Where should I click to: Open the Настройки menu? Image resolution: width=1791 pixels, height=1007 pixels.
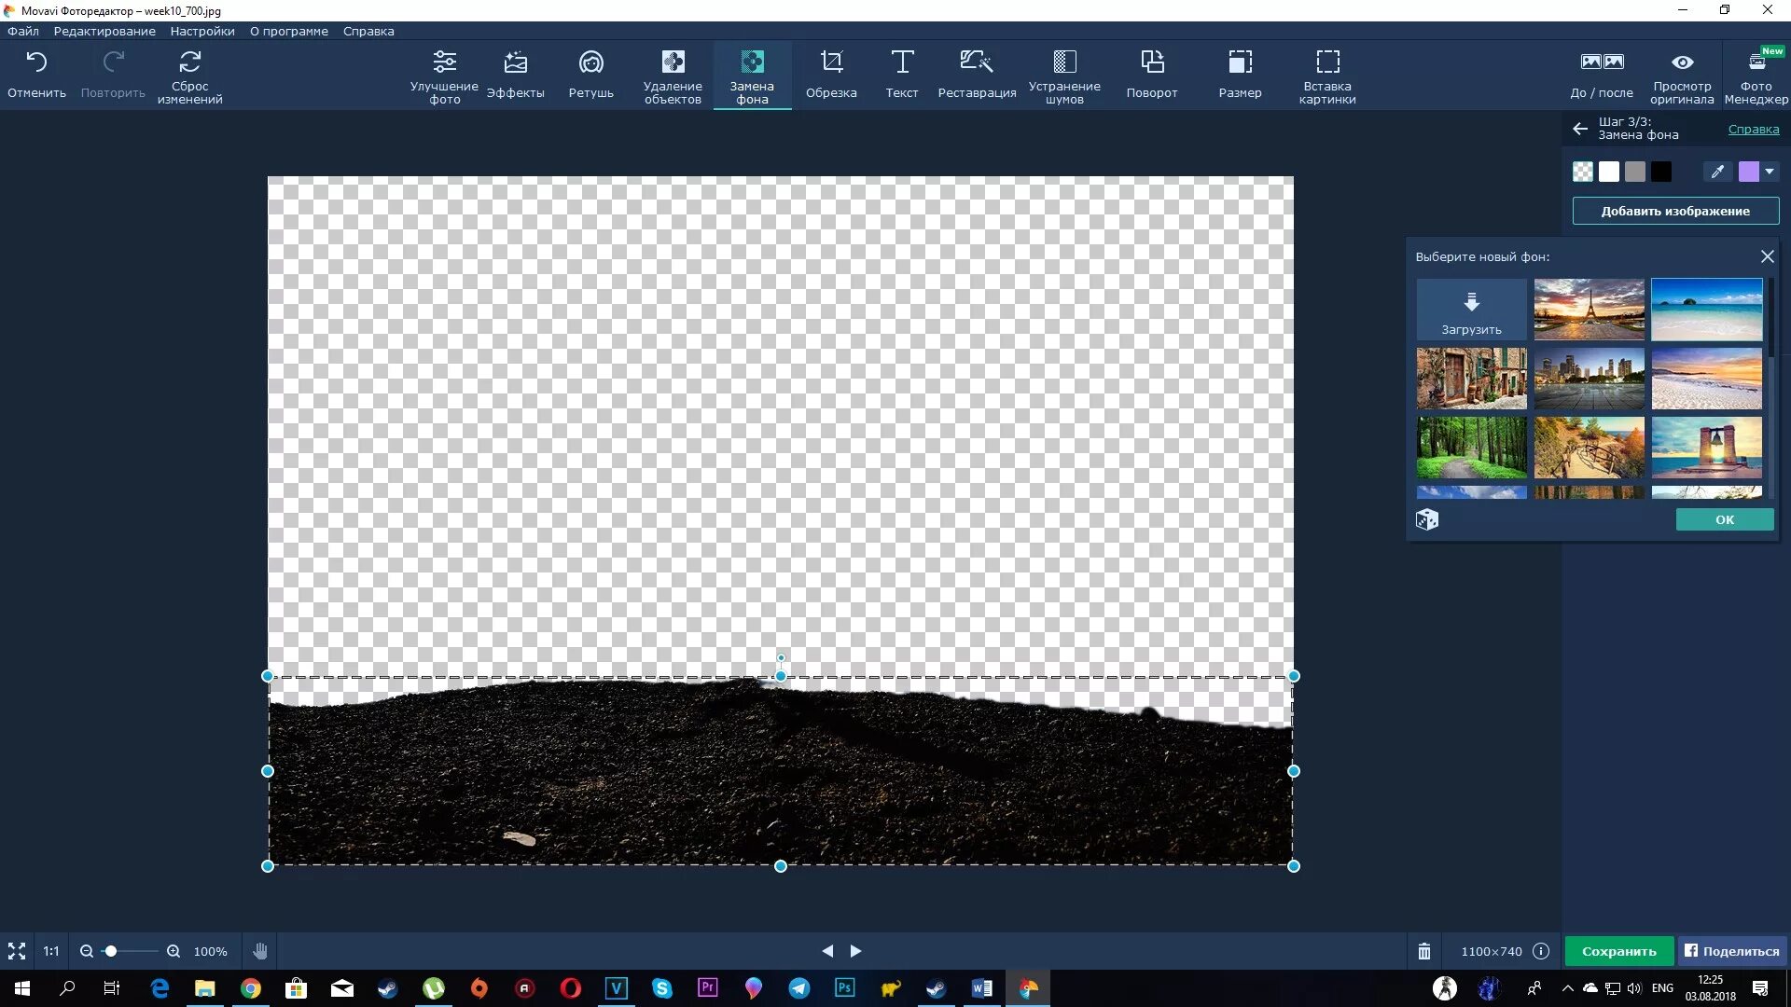(201, 31)
